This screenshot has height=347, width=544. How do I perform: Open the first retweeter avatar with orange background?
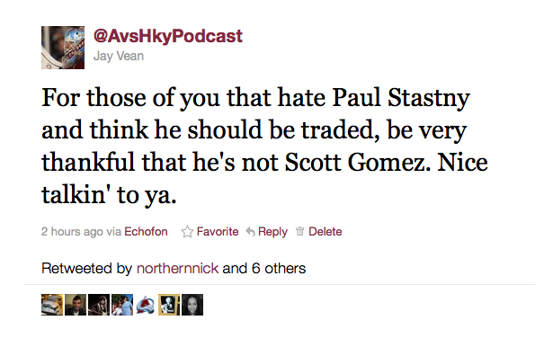coord(52,305)
